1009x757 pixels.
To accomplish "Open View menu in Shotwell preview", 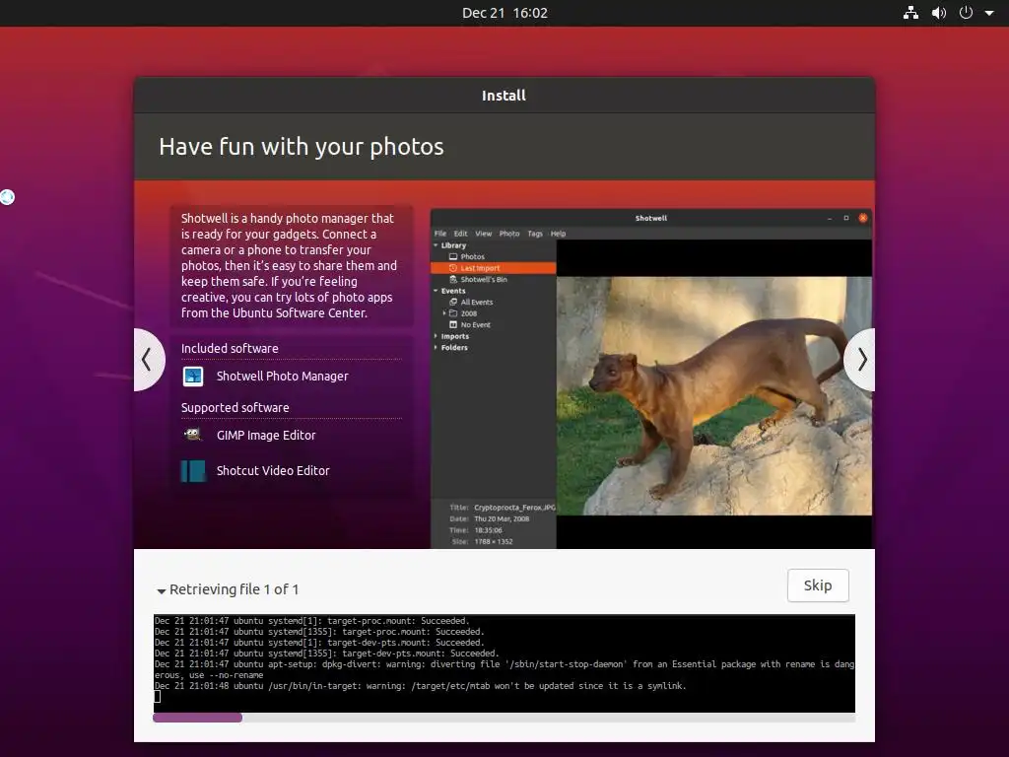I will click(x=483, y=234).
